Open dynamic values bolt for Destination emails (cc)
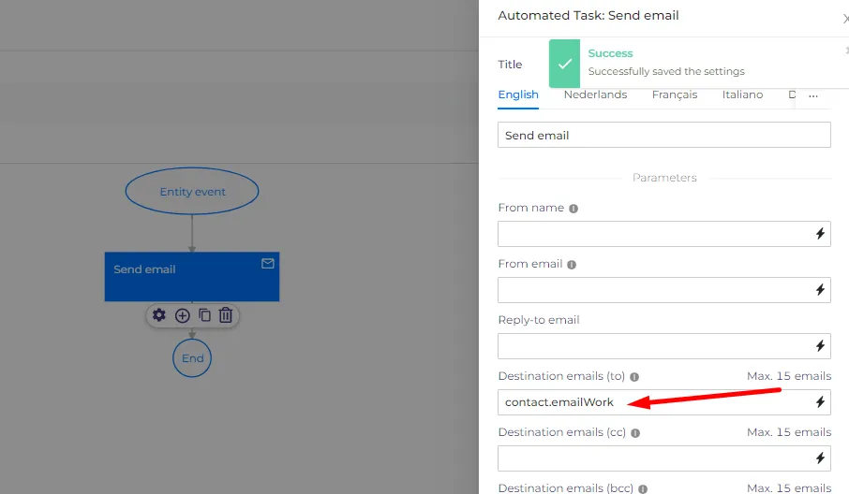This screenshot has height=494, width=849. [820, 458]
